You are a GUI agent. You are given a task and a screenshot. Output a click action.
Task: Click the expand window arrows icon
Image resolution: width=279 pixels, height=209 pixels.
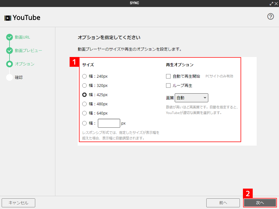click(x=271, y=4)
